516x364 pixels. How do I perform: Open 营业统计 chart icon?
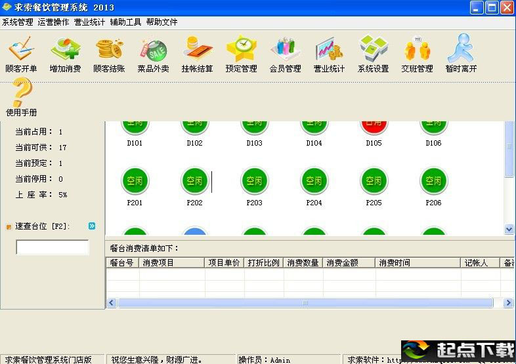tap(329, 54)
